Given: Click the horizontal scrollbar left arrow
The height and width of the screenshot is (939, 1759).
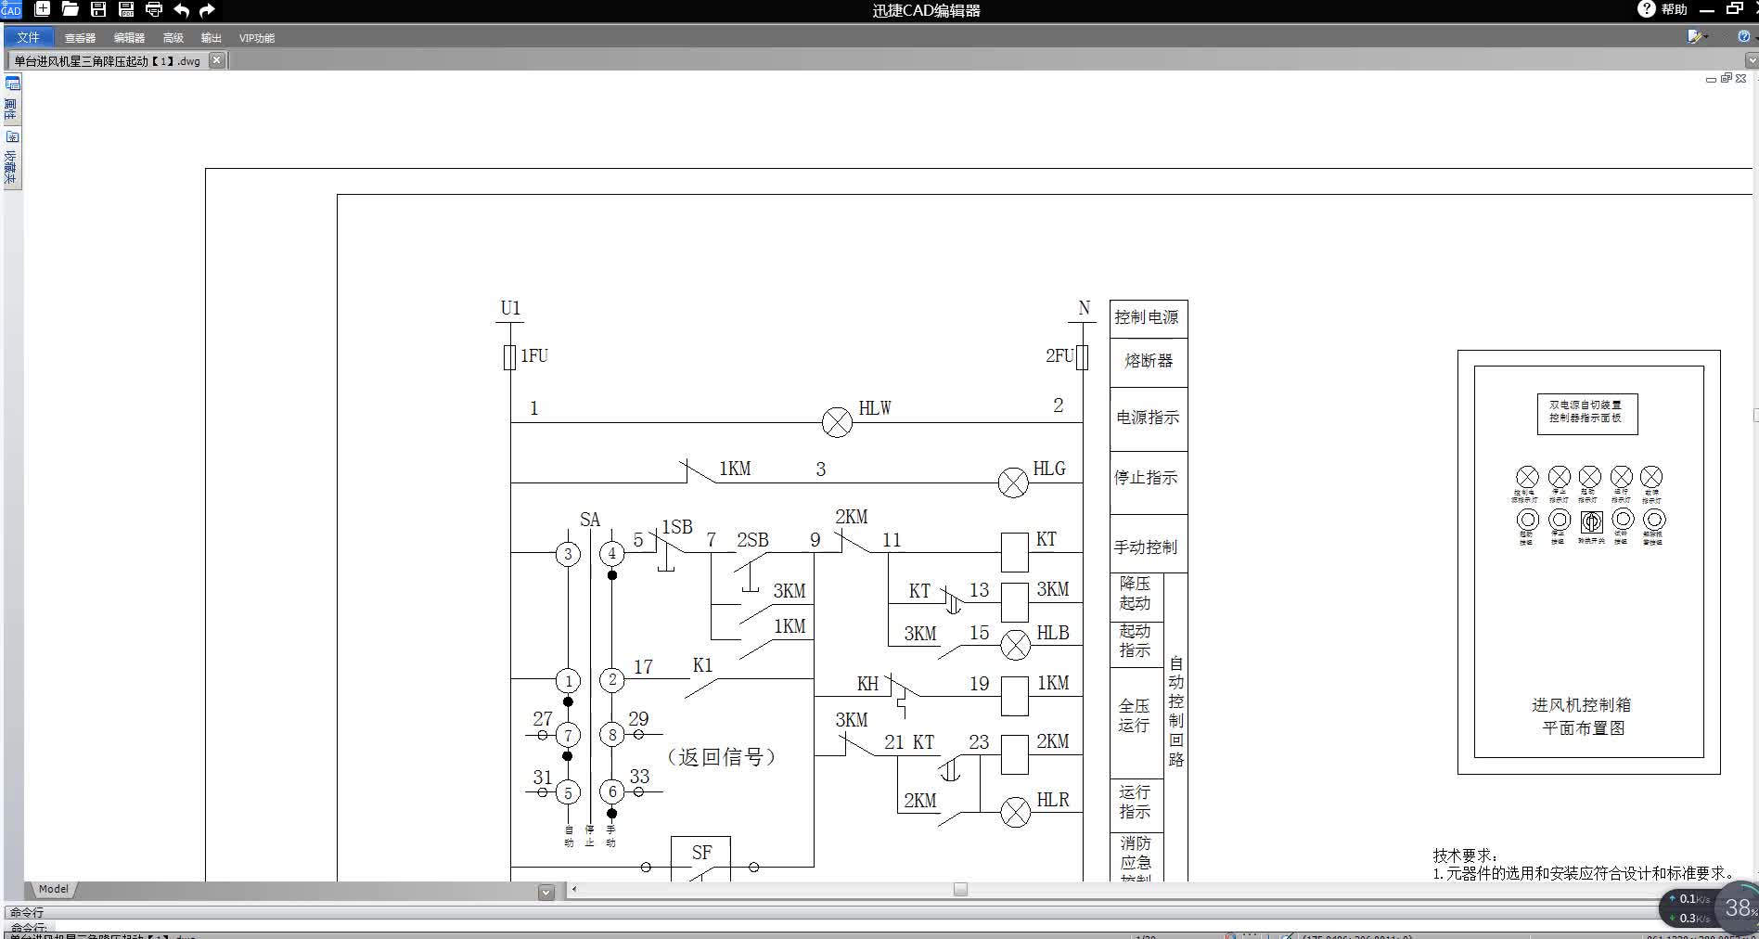Looking at the screenshot, I should pos(574,889).
